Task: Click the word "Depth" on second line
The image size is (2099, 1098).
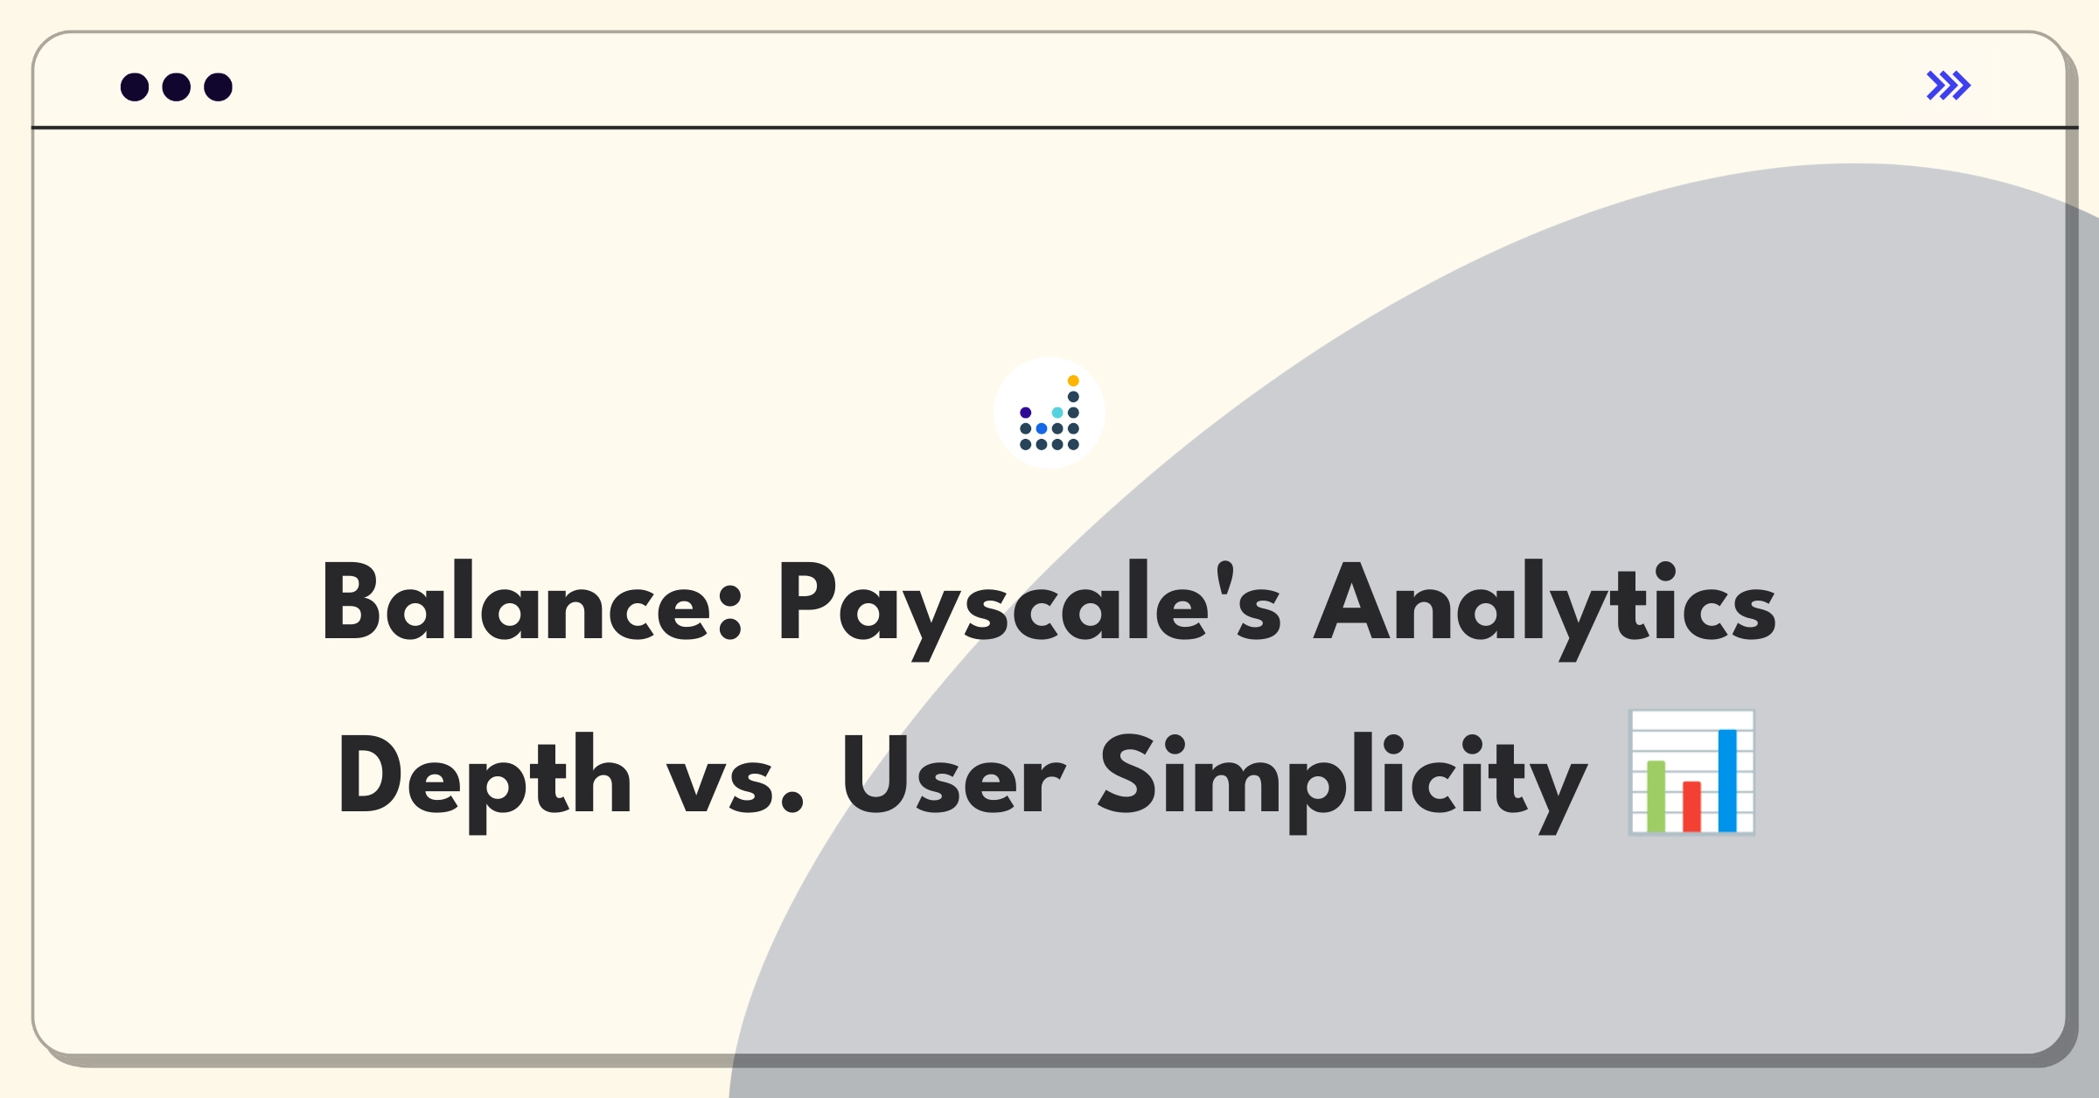Action: point(485,782)
